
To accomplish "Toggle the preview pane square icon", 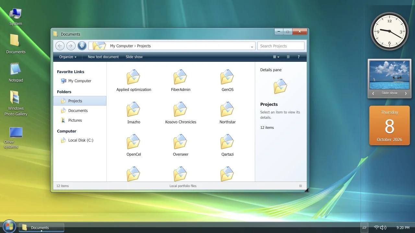I will pyautogui.click(x=288, y=57).
